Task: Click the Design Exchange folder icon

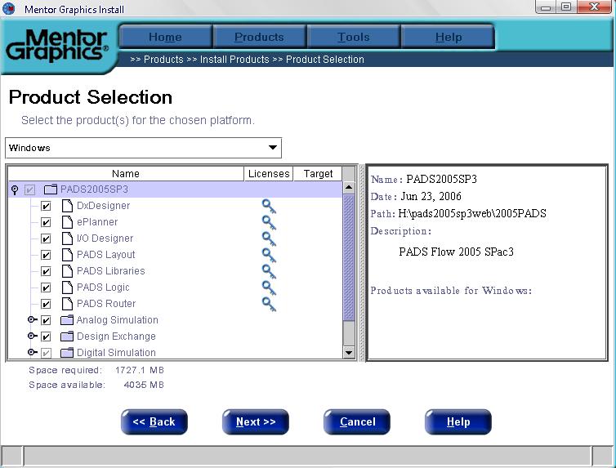Action: click(67, 337)
